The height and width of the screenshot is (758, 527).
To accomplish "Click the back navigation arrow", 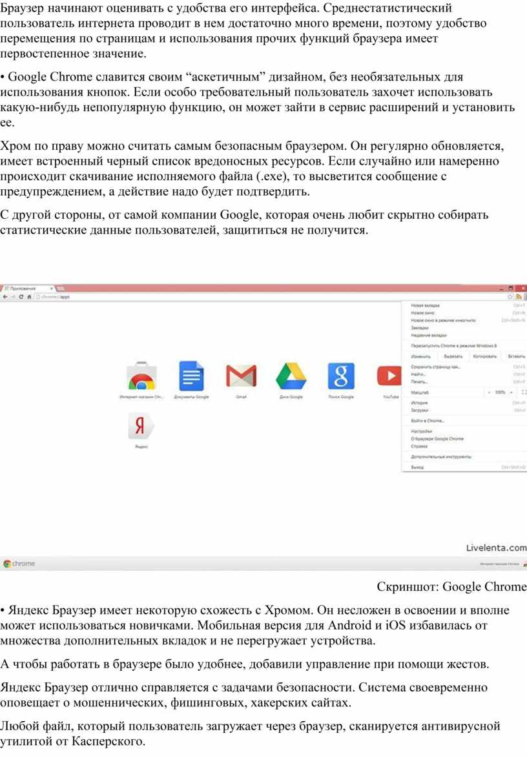I will click(5, 296).
